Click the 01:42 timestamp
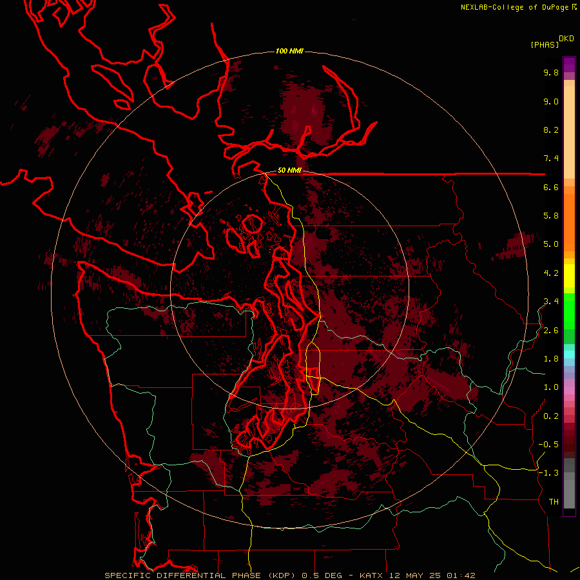Viewport: 580px width, 580px height. point(461,575)
